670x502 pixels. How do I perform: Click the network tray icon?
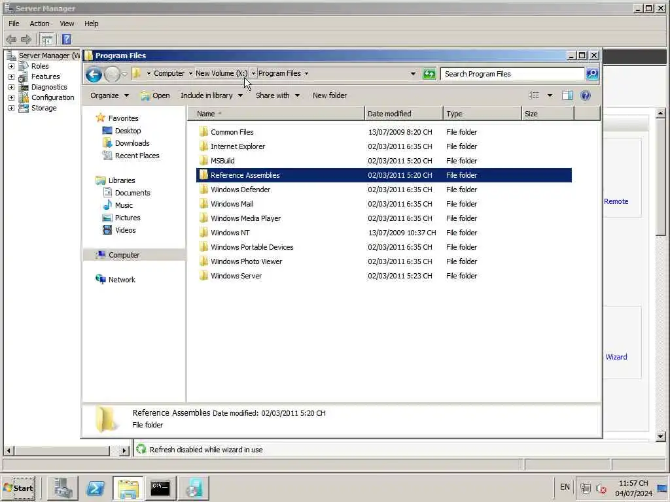pos(586,488)
